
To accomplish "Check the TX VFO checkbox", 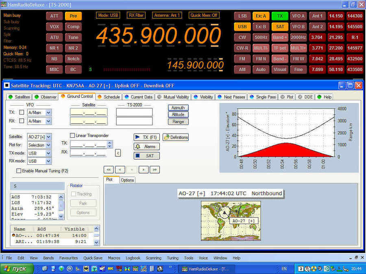I will (x=22, y=112).
